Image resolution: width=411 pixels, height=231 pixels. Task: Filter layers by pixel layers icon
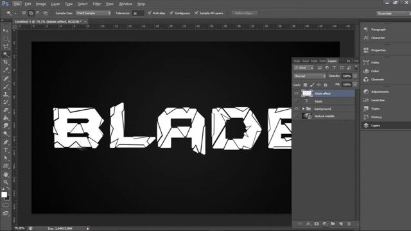320,68
